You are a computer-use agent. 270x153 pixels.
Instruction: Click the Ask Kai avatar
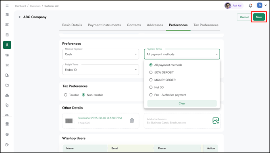[228, 6]
